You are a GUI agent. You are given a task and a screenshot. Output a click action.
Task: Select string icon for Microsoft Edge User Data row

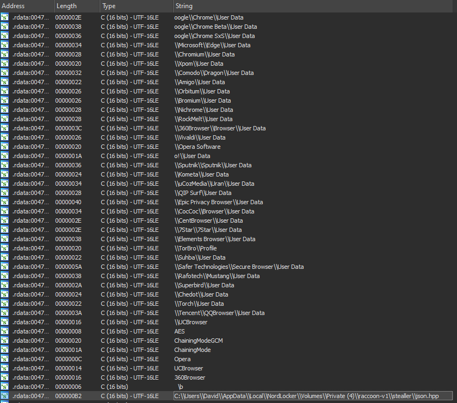tap(4, 45)
